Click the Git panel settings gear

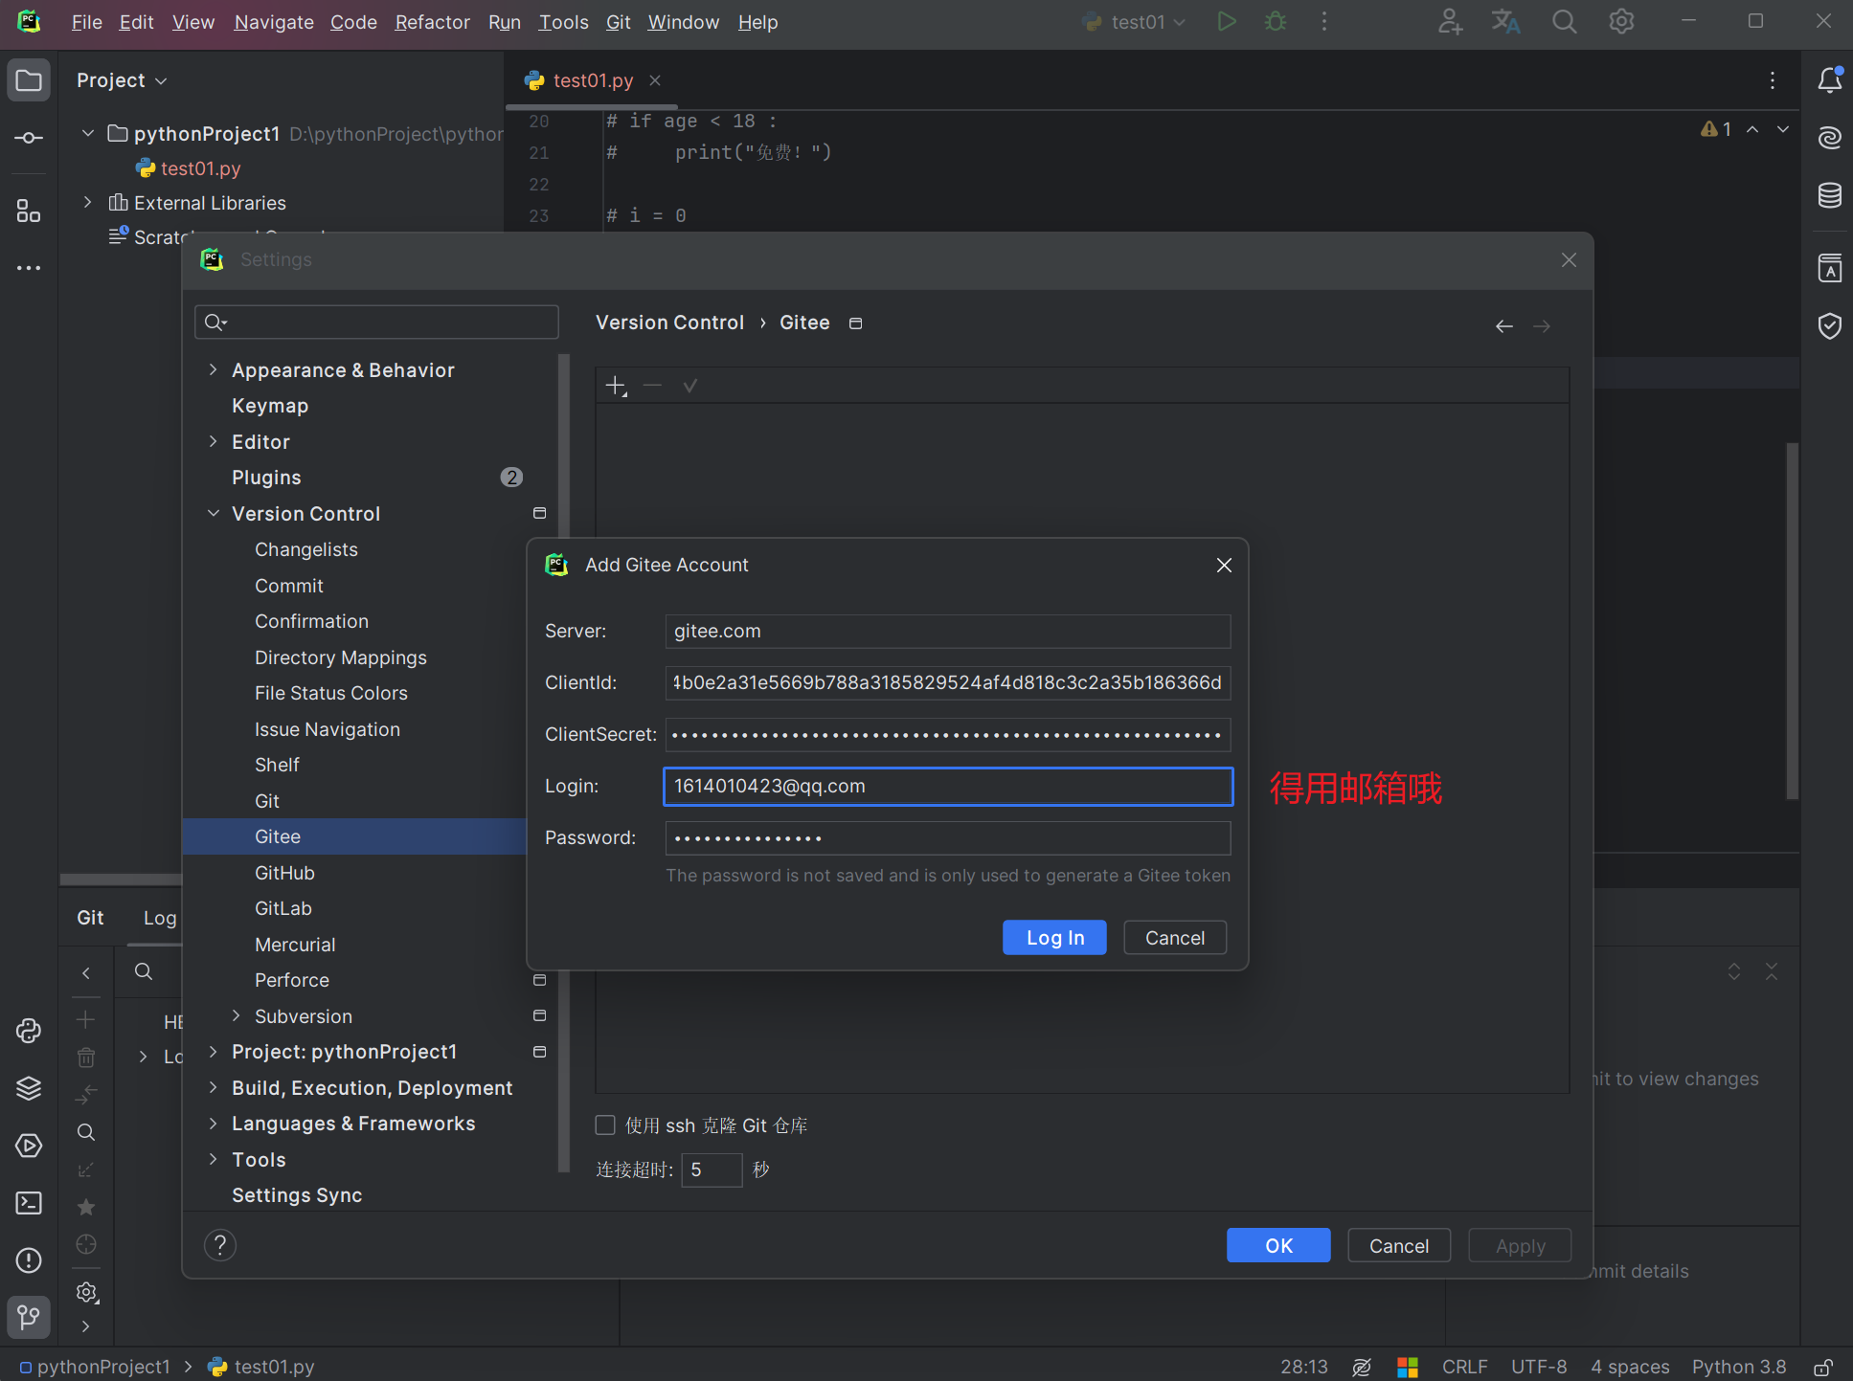86,1292
